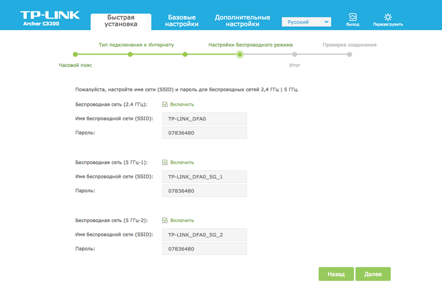
Task: Click the logout (Выход) icon
Action: point(352,17)
